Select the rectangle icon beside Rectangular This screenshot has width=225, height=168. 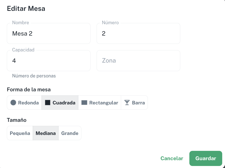tap(85, 102)
